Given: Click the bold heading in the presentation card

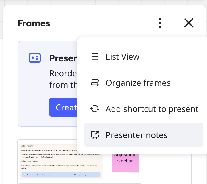Looking at the screenshot, I should (x=63, y=58).
